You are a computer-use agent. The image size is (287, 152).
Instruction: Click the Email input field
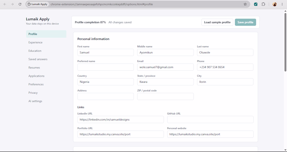click(165, 67)
